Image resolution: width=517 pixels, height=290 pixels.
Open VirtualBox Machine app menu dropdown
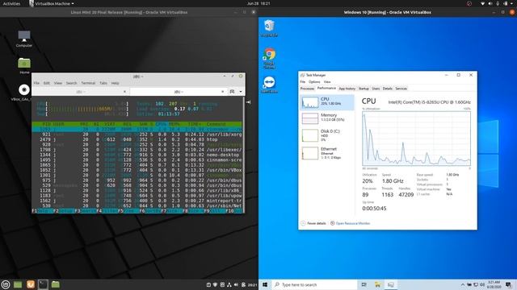point(52,3)
